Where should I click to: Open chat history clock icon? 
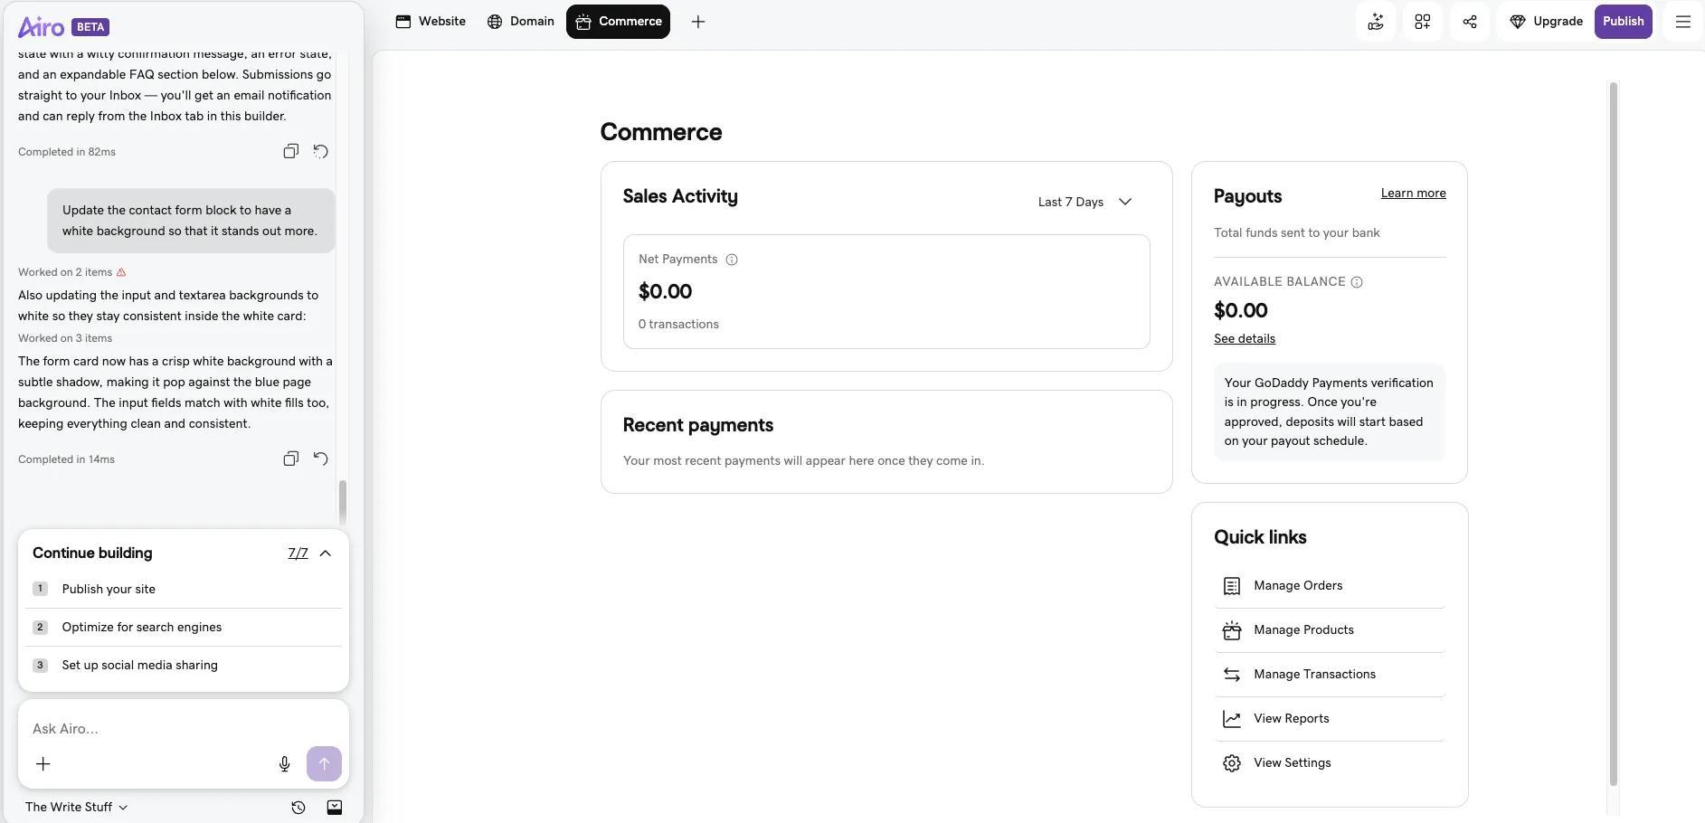point(298,808)
